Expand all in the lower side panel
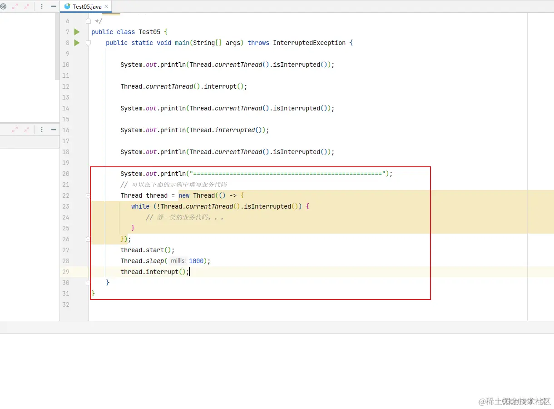 15,130
